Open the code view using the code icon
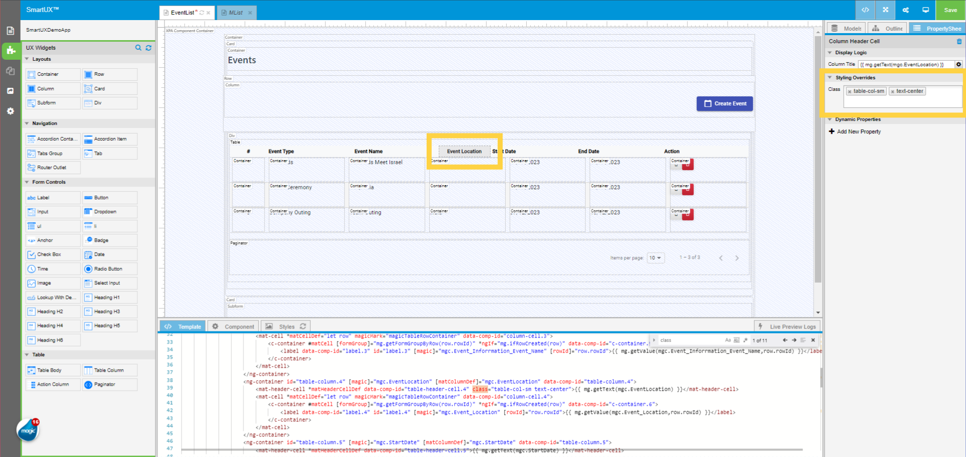Screen dimensions: 966x457 tap(866, 10)
